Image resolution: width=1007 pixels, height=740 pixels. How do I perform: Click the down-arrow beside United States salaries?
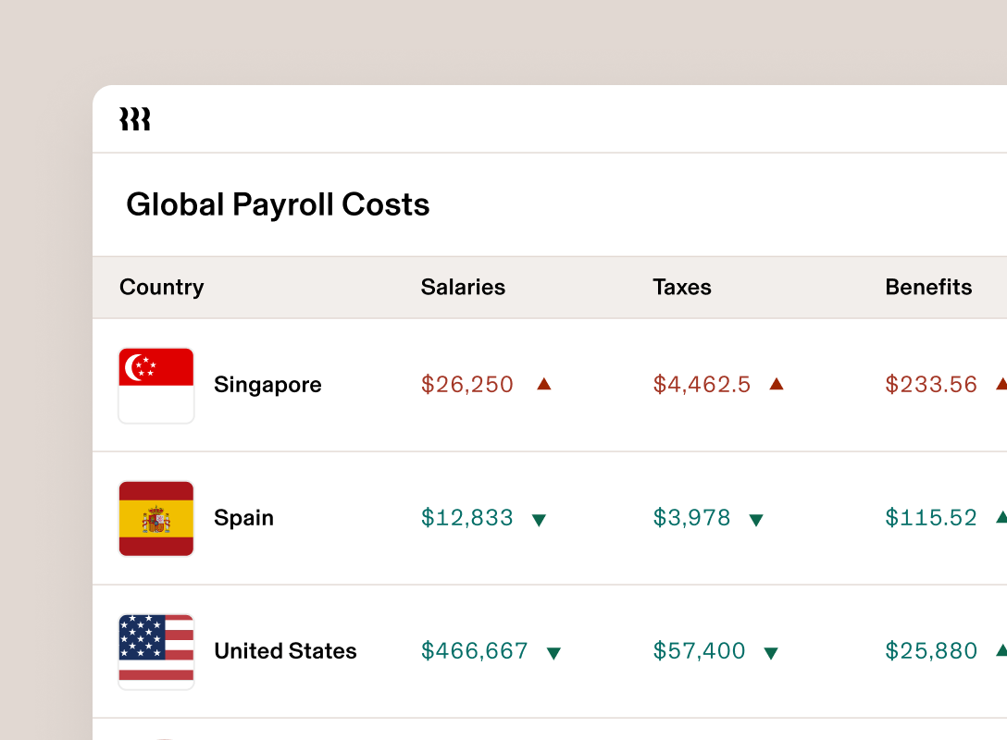pyautogui.click(x=553, y=652)
